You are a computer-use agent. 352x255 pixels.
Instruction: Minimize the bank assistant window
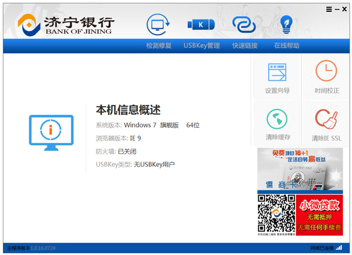337,9
